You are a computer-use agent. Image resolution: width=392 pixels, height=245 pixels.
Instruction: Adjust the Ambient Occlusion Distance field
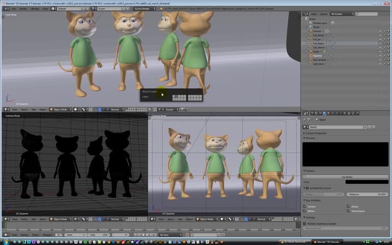(367, 194)
